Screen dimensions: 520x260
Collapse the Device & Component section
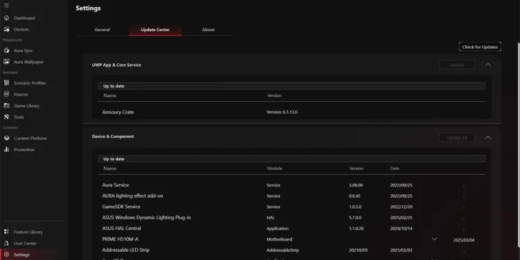pyautogui.click(x=488, y=137)
